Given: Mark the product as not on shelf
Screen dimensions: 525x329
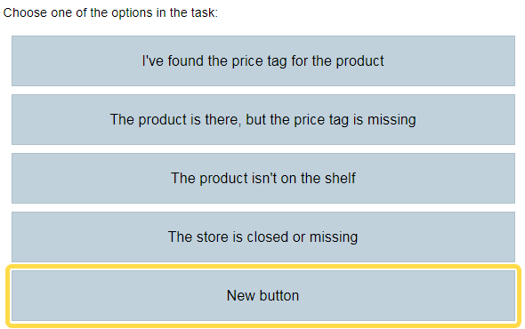Looking at the screenshot, I should point(263,178).
